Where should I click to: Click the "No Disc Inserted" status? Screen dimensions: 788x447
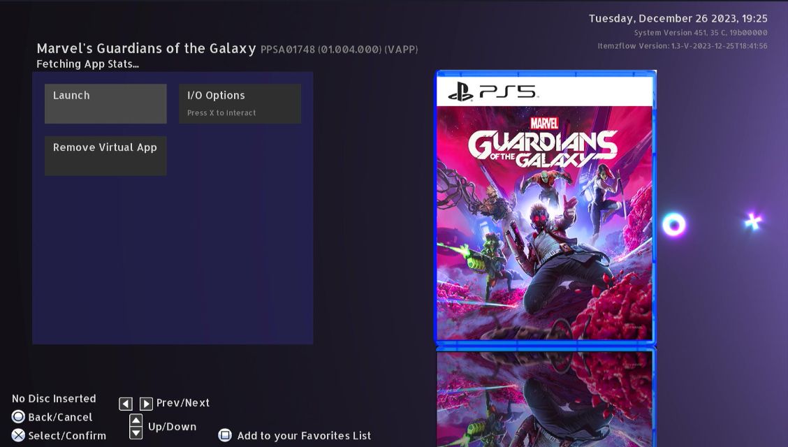click(x=54, y=399)
